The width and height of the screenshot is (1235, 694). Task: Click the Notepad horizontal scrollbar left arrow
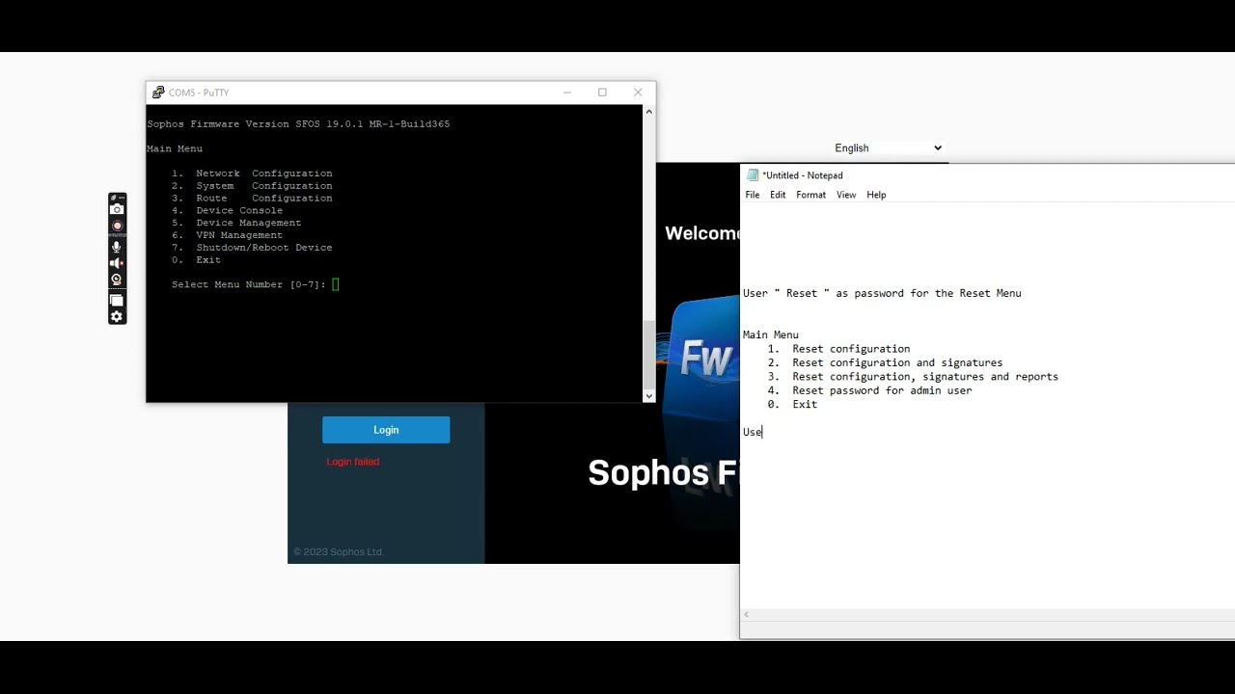pos(746,615)
